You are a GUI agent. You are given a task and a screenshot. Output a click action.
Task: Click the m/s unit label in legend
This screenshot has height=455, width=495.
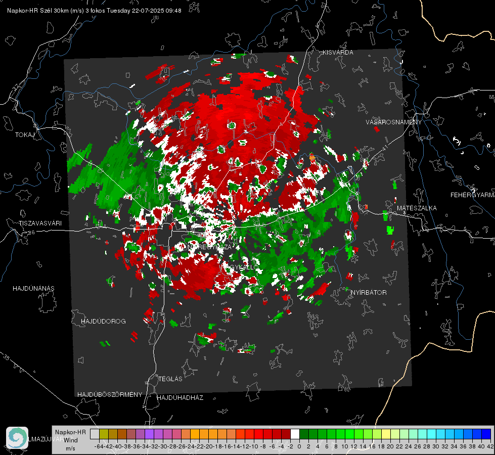tap(71, 448)
